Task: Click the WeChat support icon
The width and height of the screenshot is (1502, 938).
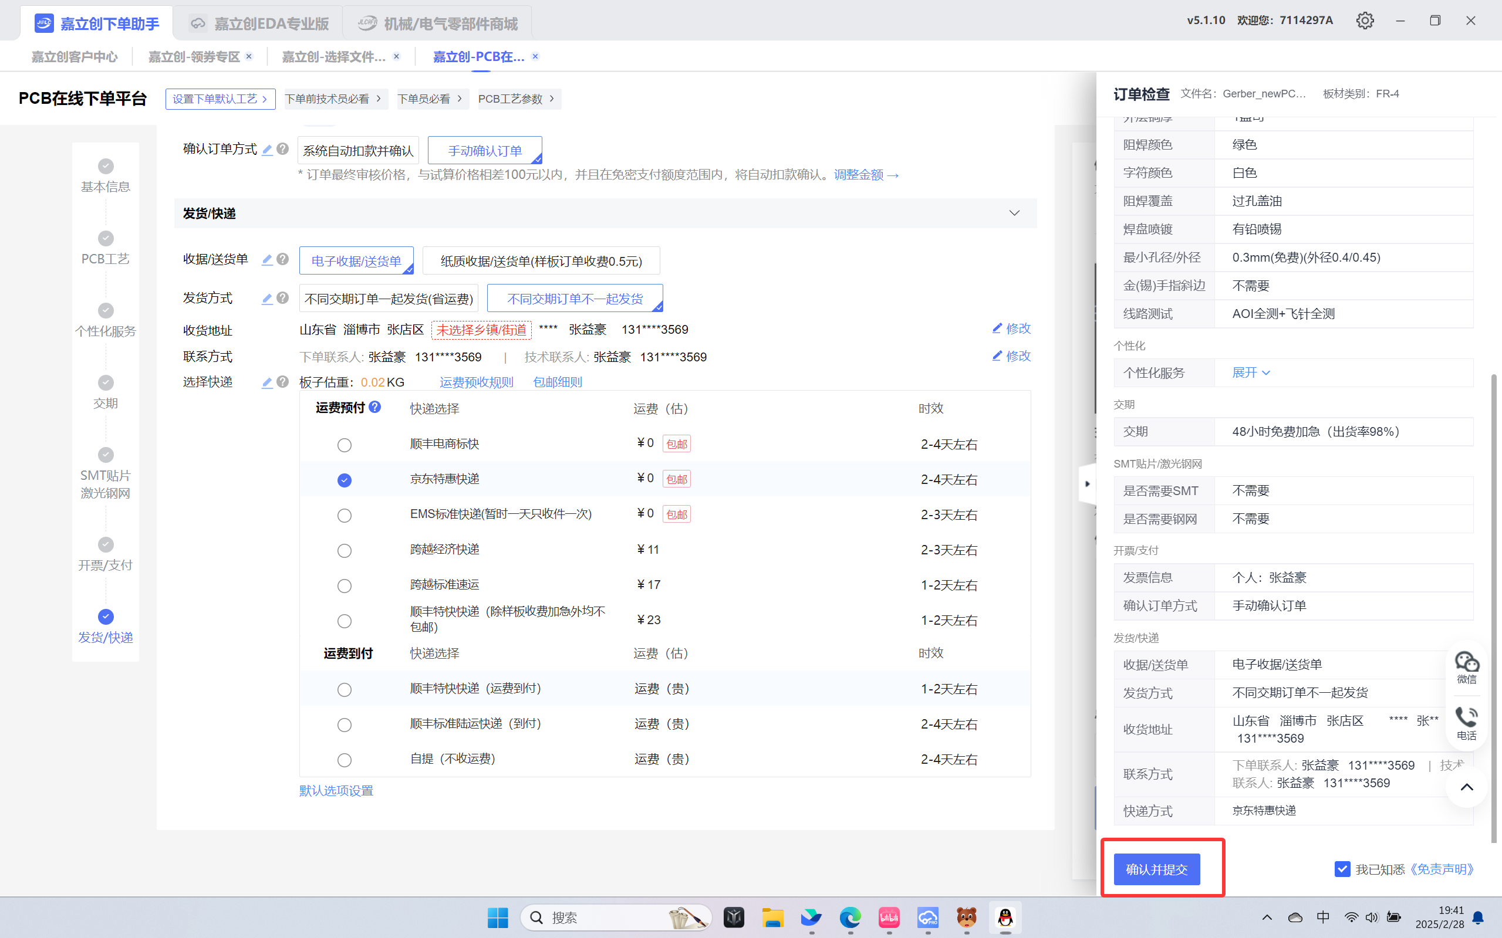Action: point(1467,668)
